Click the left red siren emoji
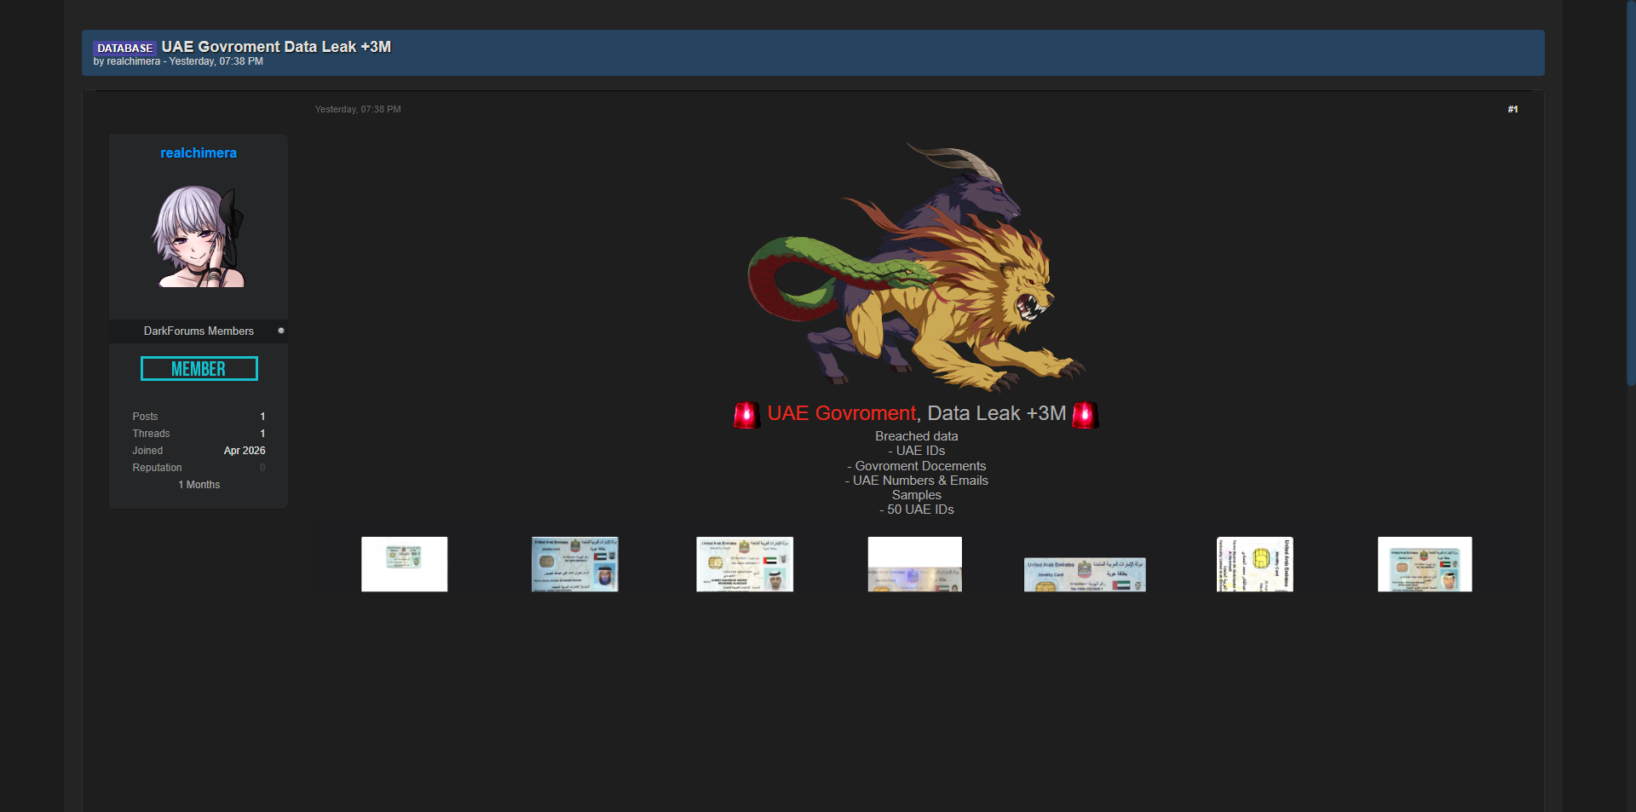The image size is (1636, 812). click(x=747, y=415)
